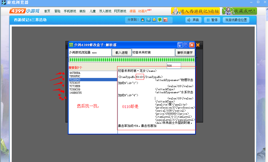The height and width of the screenshot is (162, 268).
Task: Open the 漫画 link
Action: [x=132, y=11]
